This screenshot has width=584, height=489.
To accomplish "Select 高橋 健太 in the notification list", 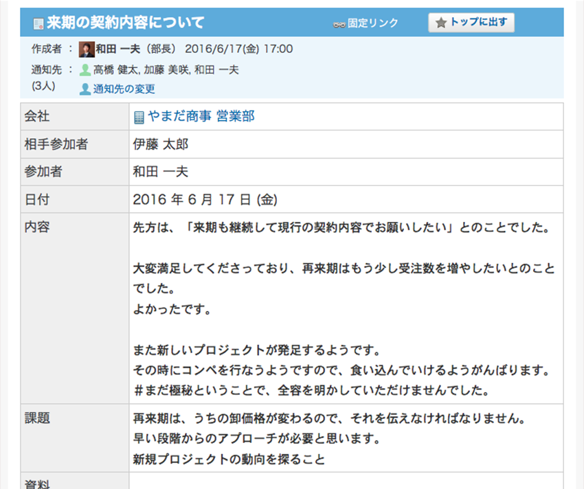I will 115,70.
